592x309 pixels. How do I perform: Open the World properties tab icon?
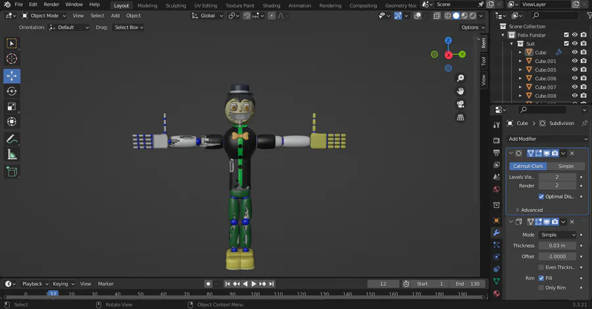(x=497, y=189)
